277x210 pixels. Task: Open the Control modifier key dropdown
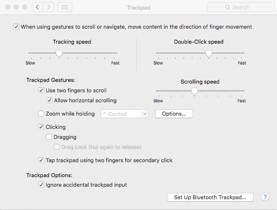click(125, 114)
